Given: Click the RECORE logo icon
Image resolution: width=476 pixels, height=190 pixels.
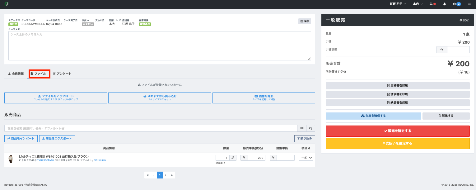Looking at the screenshot, I should 7,4.
